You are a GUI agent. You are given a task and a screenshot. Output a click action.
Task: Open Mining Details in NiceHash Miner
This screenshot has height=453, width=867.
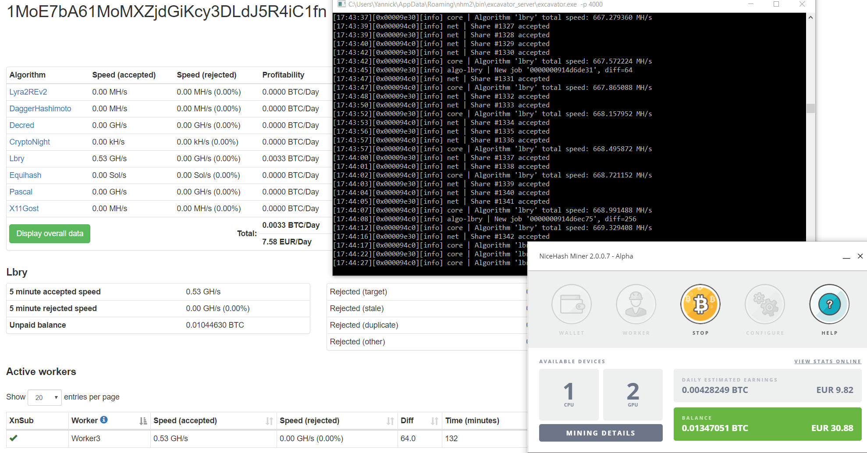coord(601,433)
